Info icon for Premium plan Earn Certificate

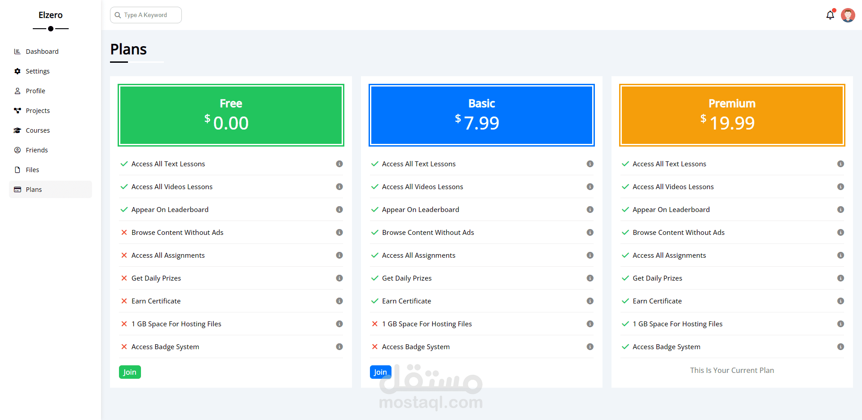(840, 301)
